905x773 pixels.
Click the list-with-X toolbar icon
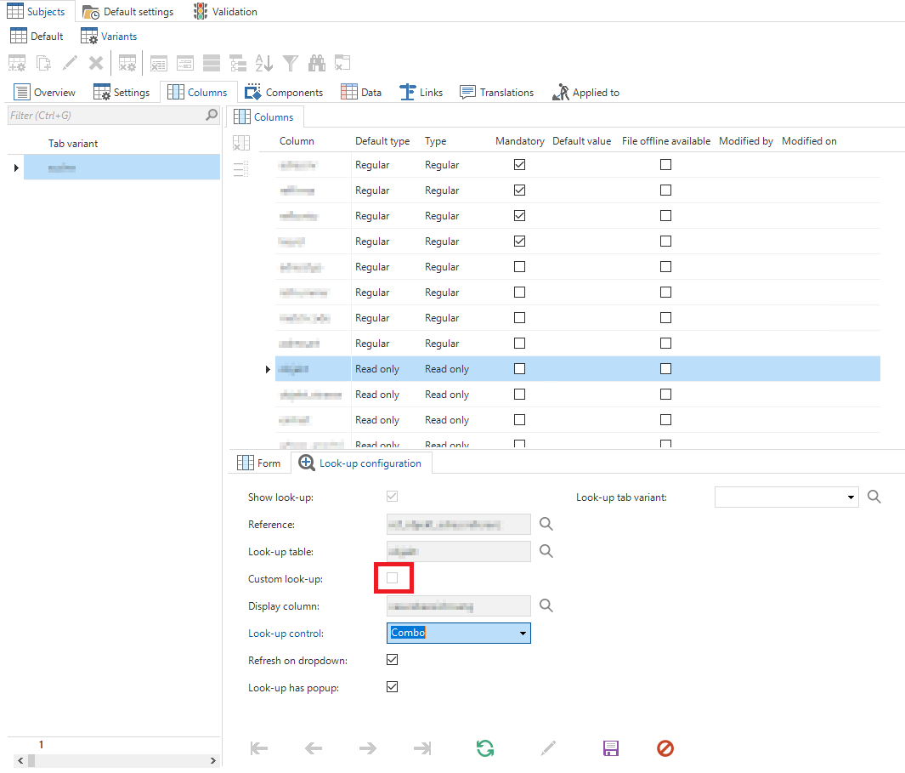pos(158,63)
